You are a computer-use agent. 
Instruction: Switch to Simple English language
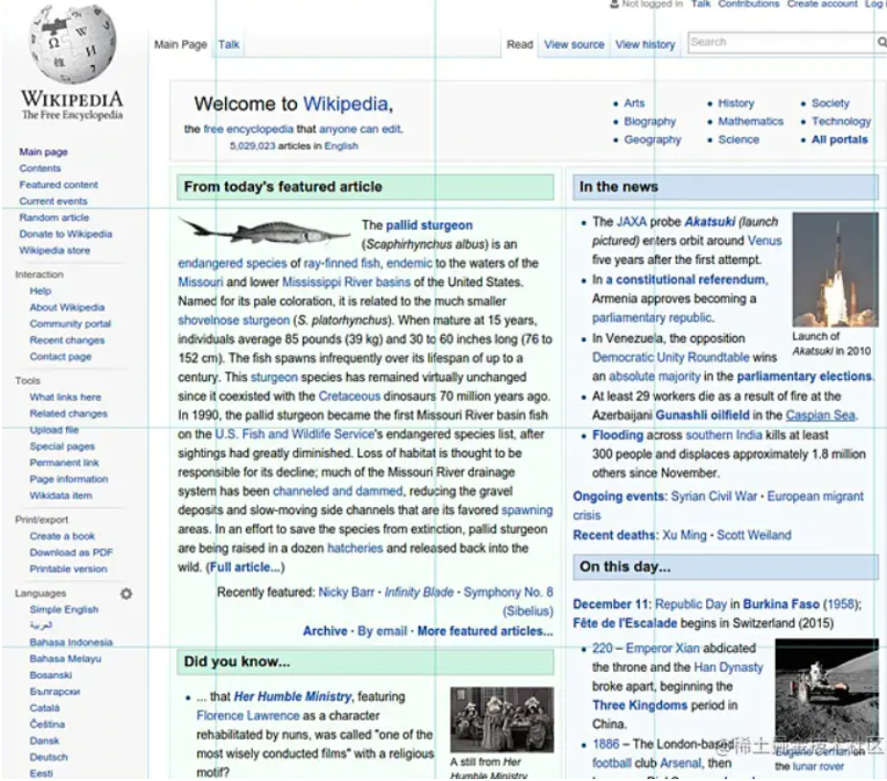[x=64, y=610]
